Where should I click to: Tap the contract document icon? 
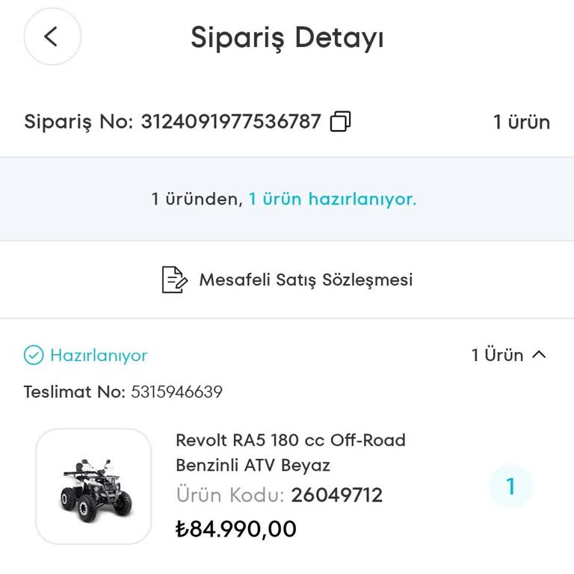175,280
